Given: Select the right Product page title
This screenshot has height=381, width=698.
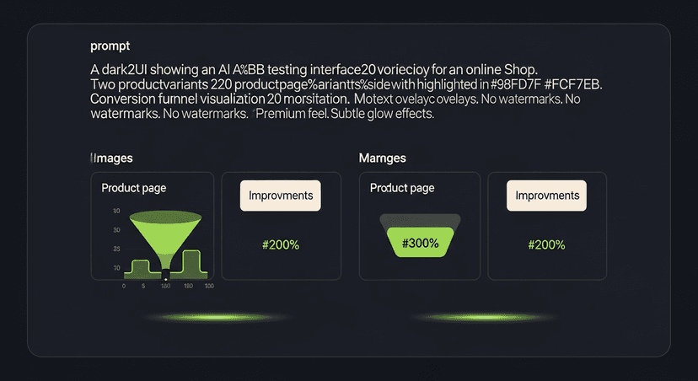Looking at the screenshot, I should [402, 188].
